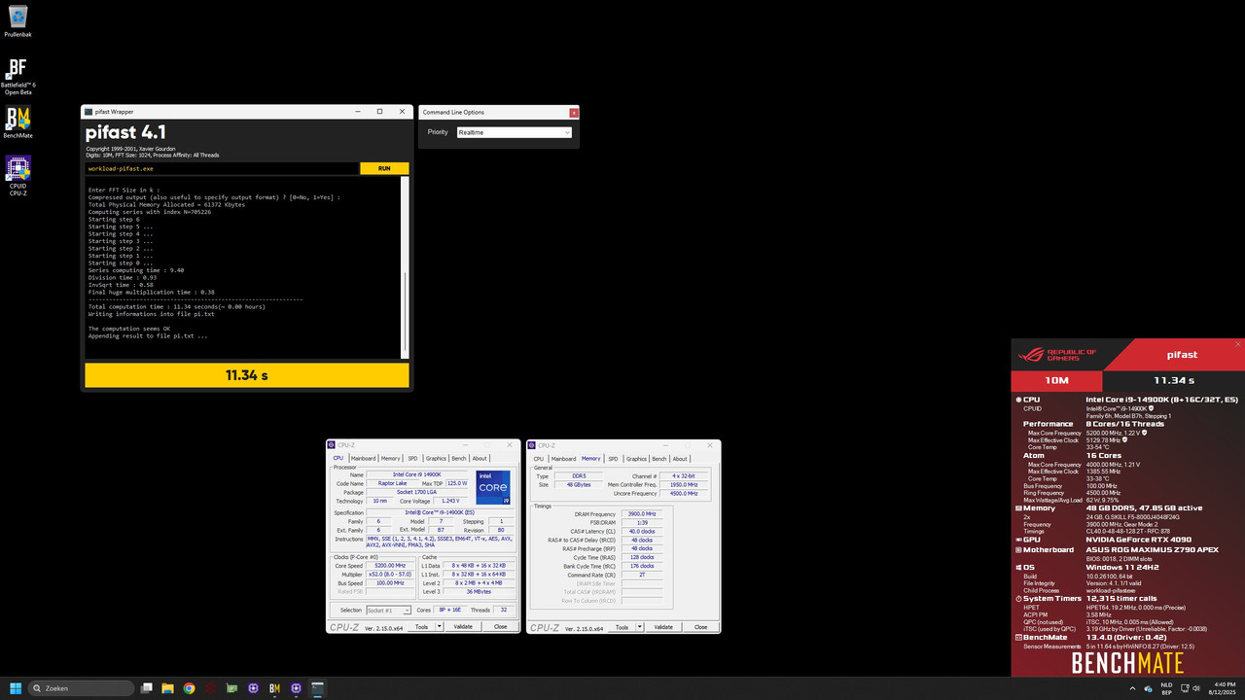This screenshot has height=700, width=1245.
Task: Click the Intel Core i9 logo image
Action: [x=493, y=487]
